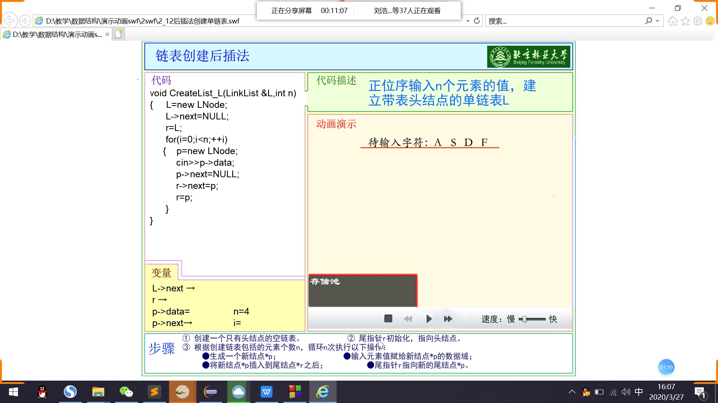Click into the 搜索 search field
Viewport: 718px width, 403px height.
[564, 21]
